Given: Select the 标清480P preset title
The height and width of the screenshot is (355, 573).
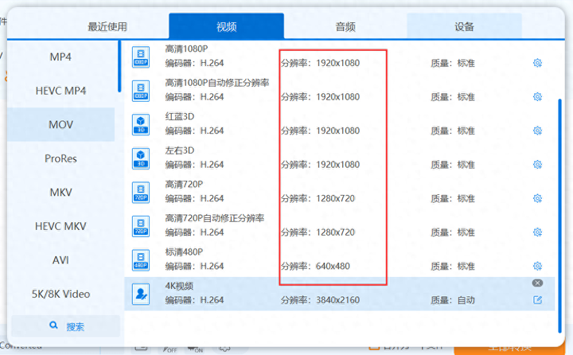Looking at the screenshot, I should click(x=184, y=252).
